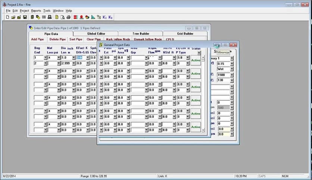Click the print preview magnifier icon
The width and height of the screenshot is (312, 180).
(x=62, y=17)
